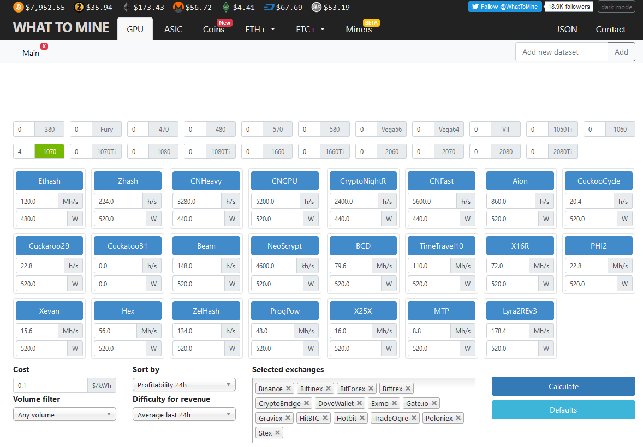Remove CryptoBridge exchange tag
This screenshot has height=447, width=643.
[x=306, y=403]
